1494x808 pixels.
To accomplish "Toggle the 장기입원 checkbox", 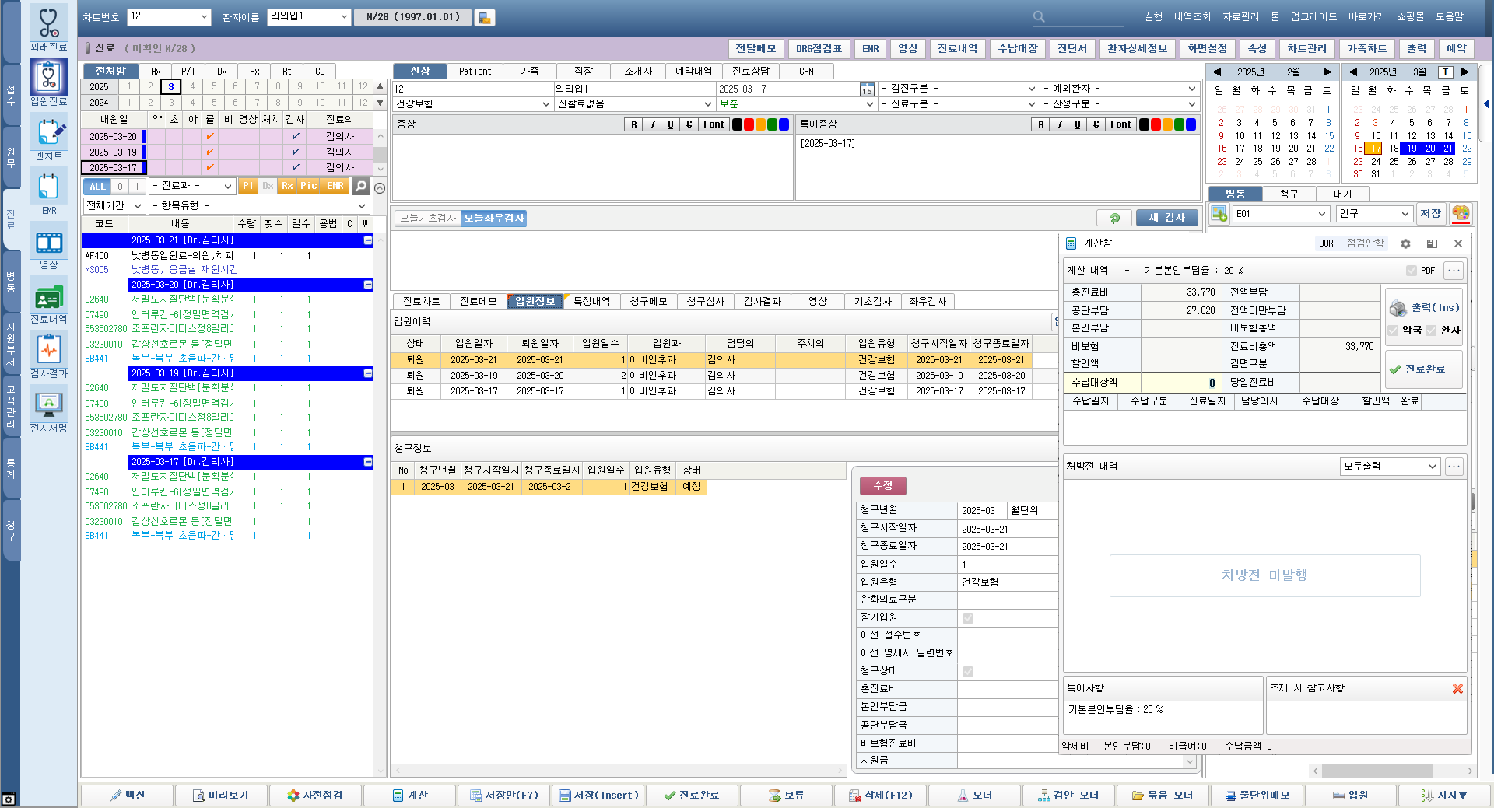I will click(x=968, y=618).
